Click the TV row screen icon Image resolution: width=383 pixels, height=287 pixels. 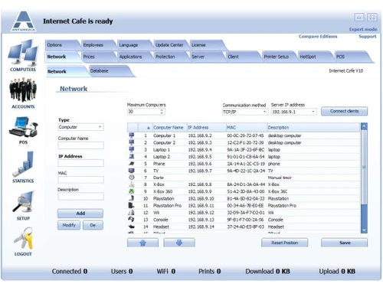(132, 171)
